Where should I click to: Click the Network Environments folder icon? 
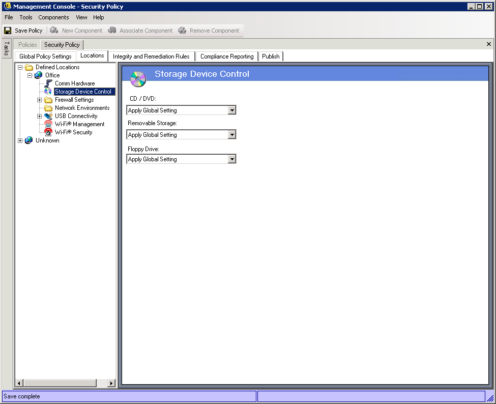48,108
